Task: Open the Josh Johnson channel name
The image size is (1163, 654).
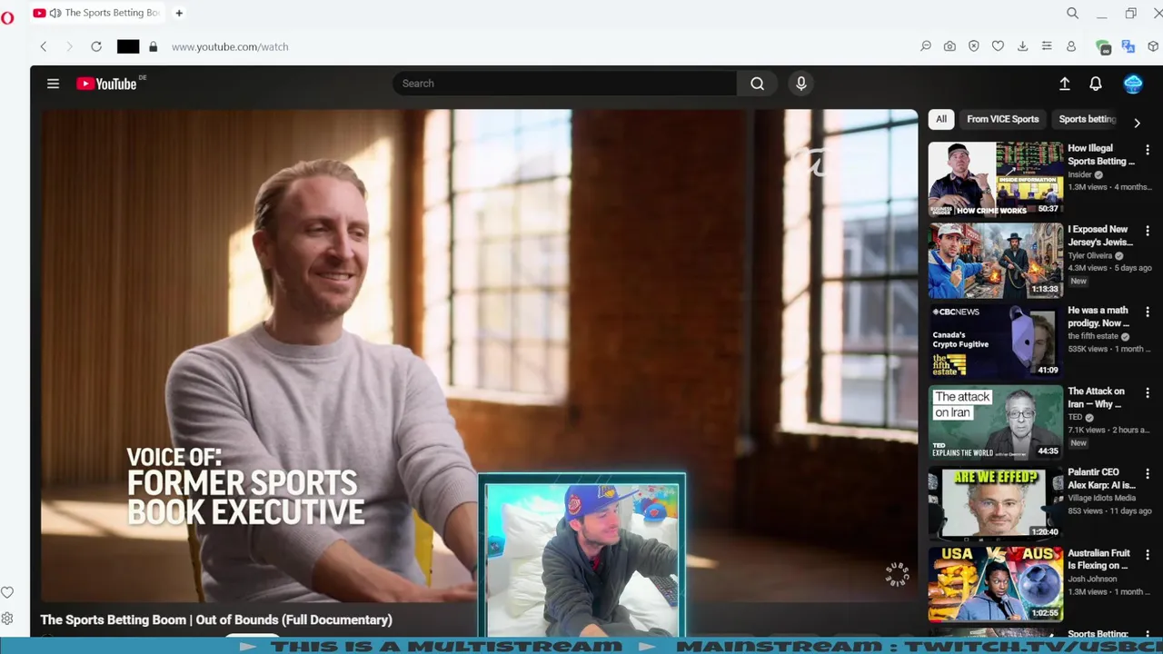Action: [x=1092, y=579]
